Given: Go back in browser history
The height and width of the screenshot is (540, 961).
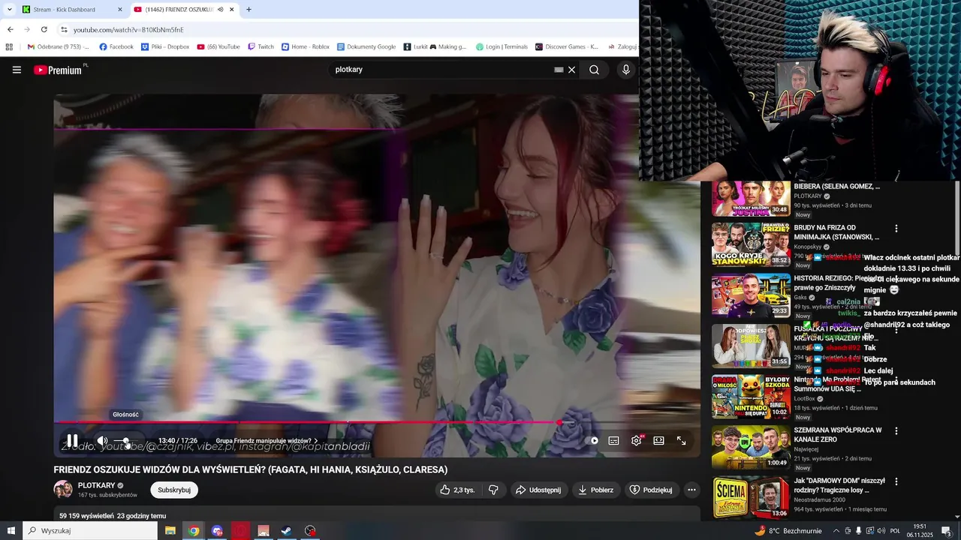Looking at the screenshot, I should click(x=10, y=29).
